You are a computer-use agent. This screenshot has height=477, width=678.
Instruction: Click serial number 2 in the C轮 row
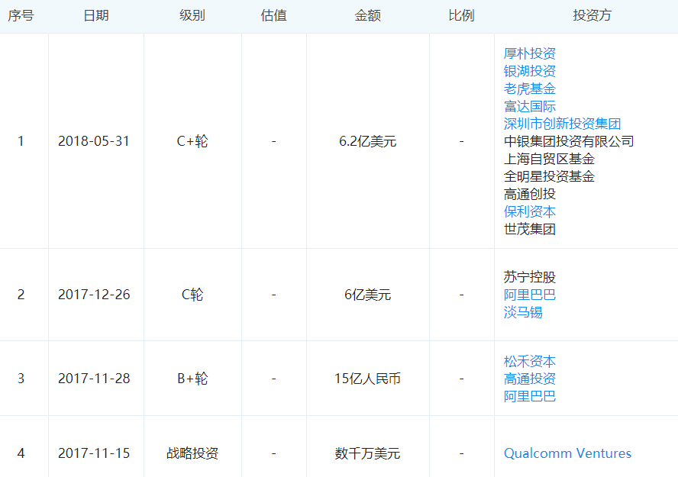click(x=21, y=295)
